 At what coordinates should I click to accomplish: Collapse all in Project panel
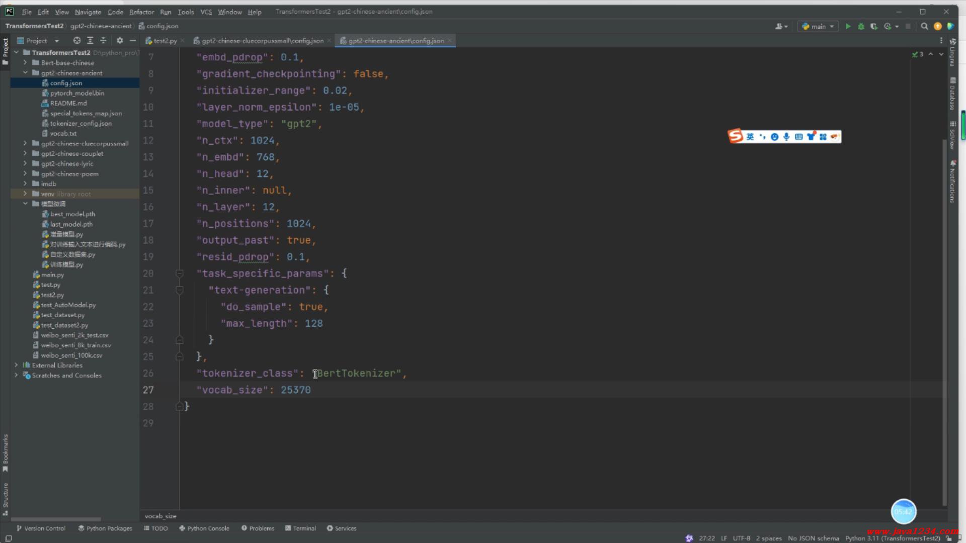tap(103, 41)
